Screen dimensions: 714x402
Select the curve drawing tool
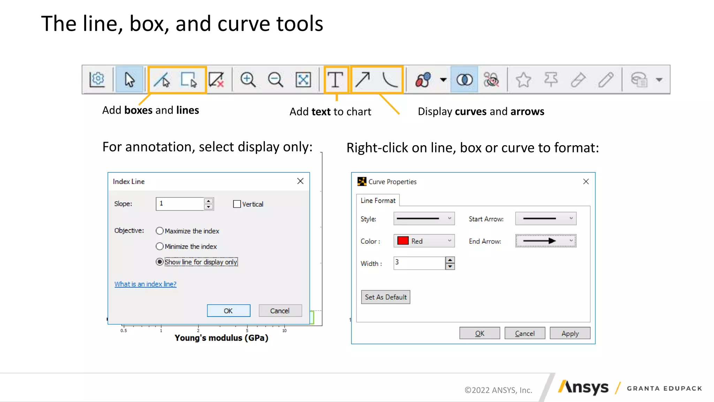pos(390,80)
